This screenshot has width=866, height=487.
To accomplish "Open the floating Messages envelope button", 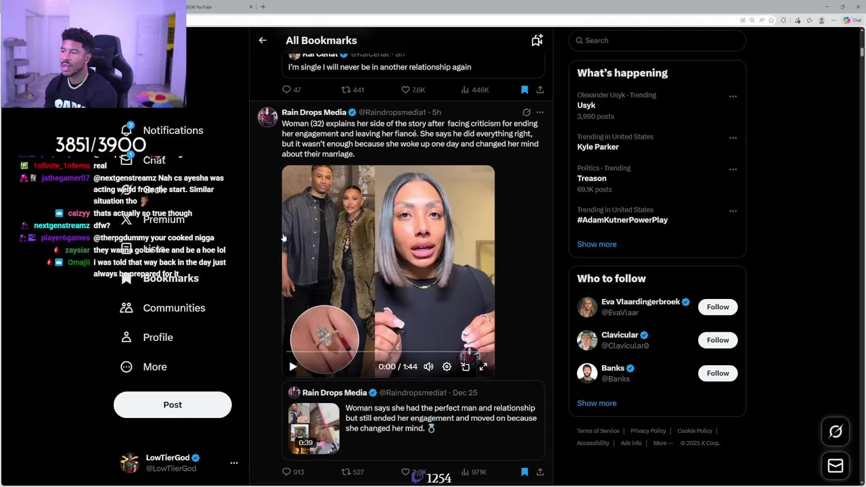I will click(x=836, y=466).
